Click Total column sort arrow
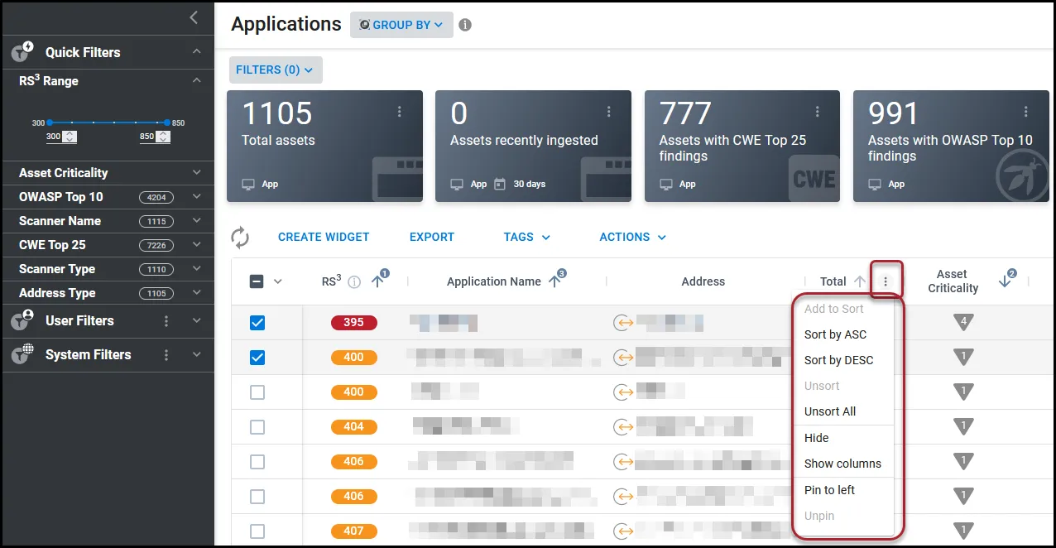The height and width of the screenshot is (548, 1056). click(860, 281)
